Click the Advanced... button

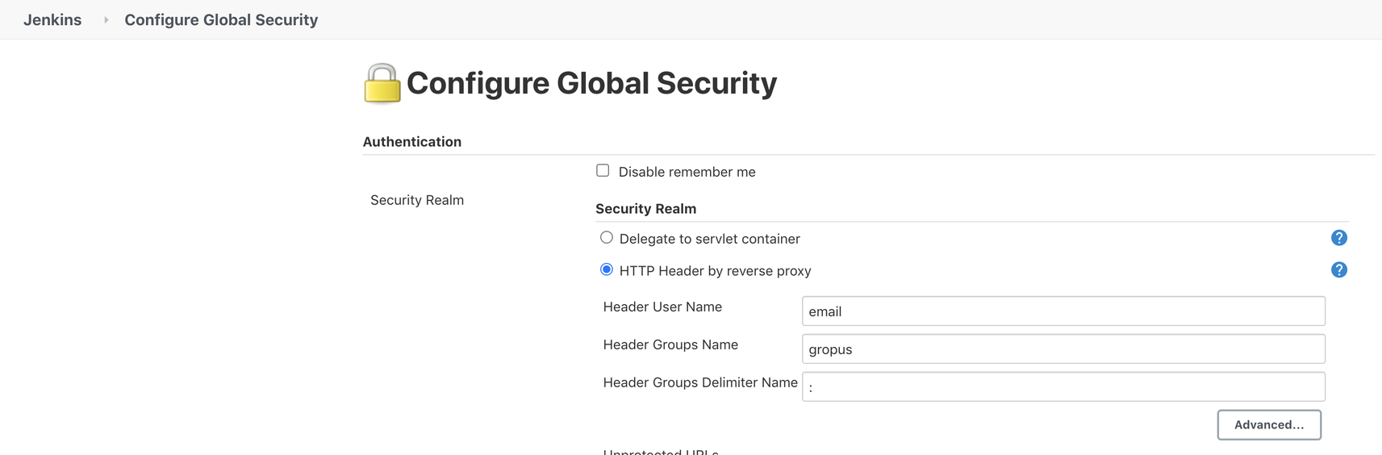(x=1269, y=424)
